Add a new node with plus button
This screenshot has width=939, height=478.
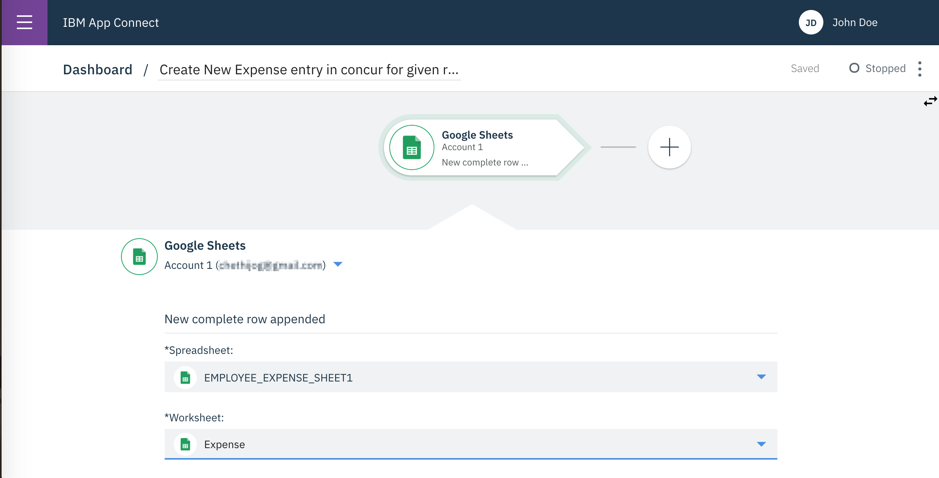[669, 147]
